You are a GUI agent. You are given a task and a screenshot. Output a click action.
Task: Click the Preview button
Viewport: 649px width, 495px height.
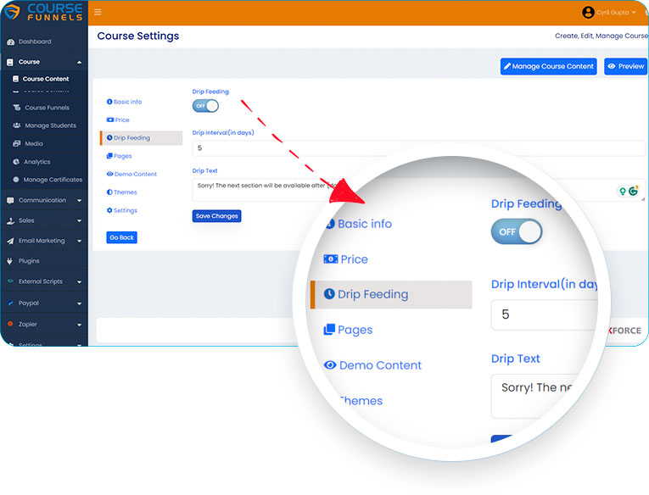click(625, 66)
